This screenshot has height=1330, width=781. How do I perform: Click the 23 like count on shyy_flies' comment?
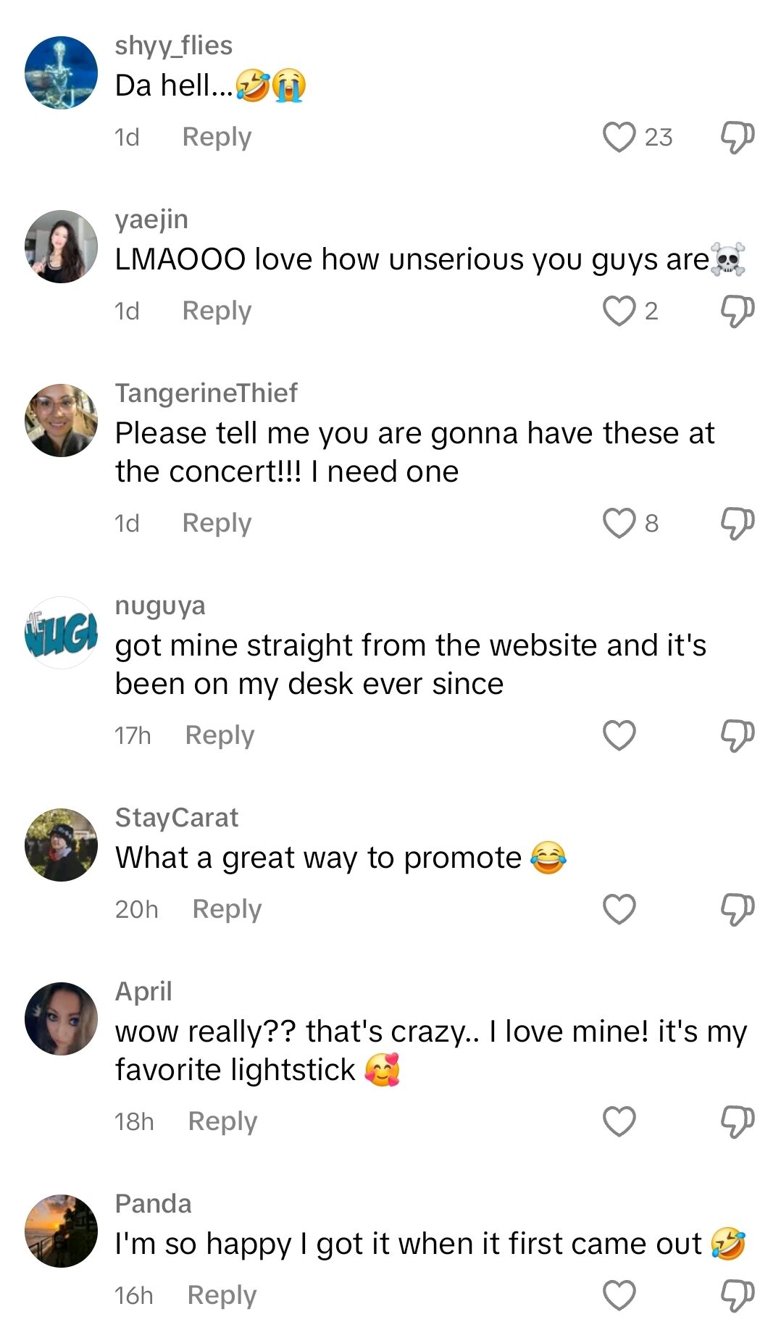coord(656,137)
